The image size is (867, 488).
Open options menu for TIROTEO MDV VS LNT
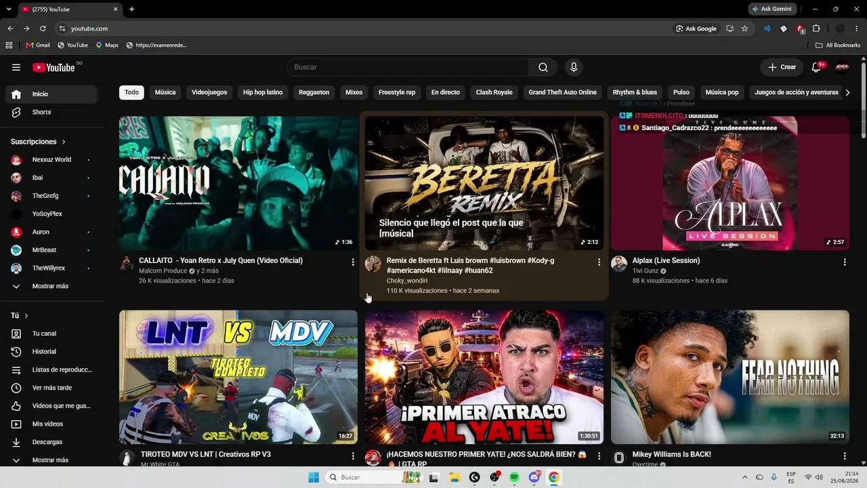pos(353,456)
